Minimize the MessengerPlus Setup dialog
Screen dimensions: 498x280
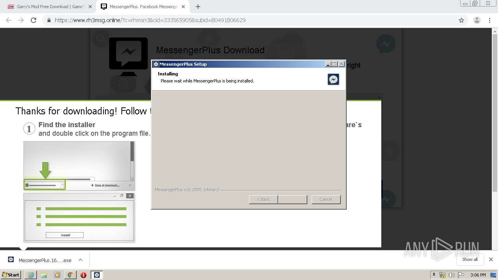point(328,64)
